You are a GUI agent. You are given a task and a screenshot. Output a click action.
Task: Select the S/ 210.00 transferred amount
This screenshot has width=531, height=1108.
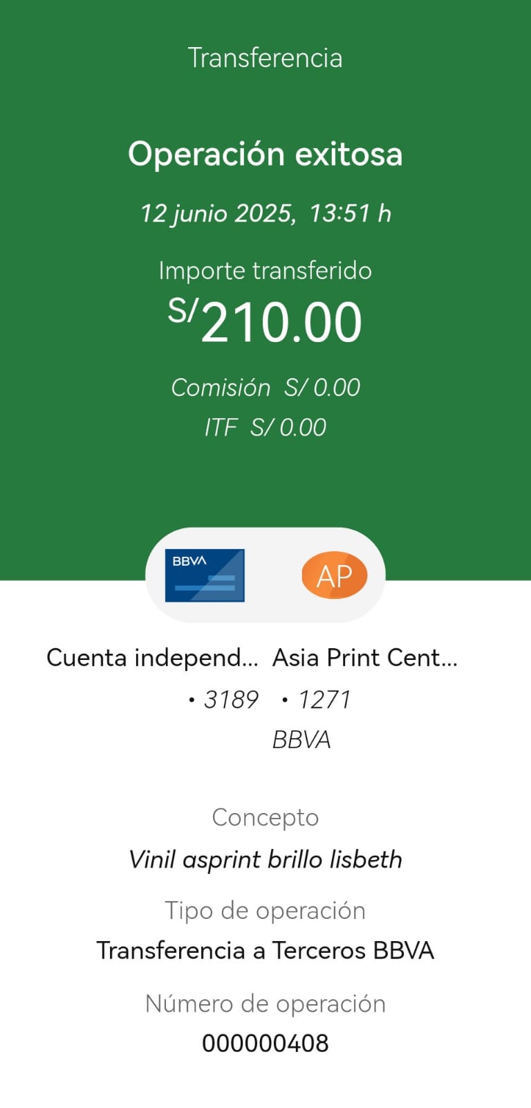[265, 321]
